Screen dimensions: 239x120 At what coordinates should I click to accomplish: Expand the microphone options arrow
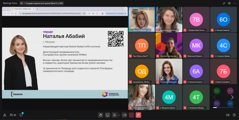[x=119, y=115]
